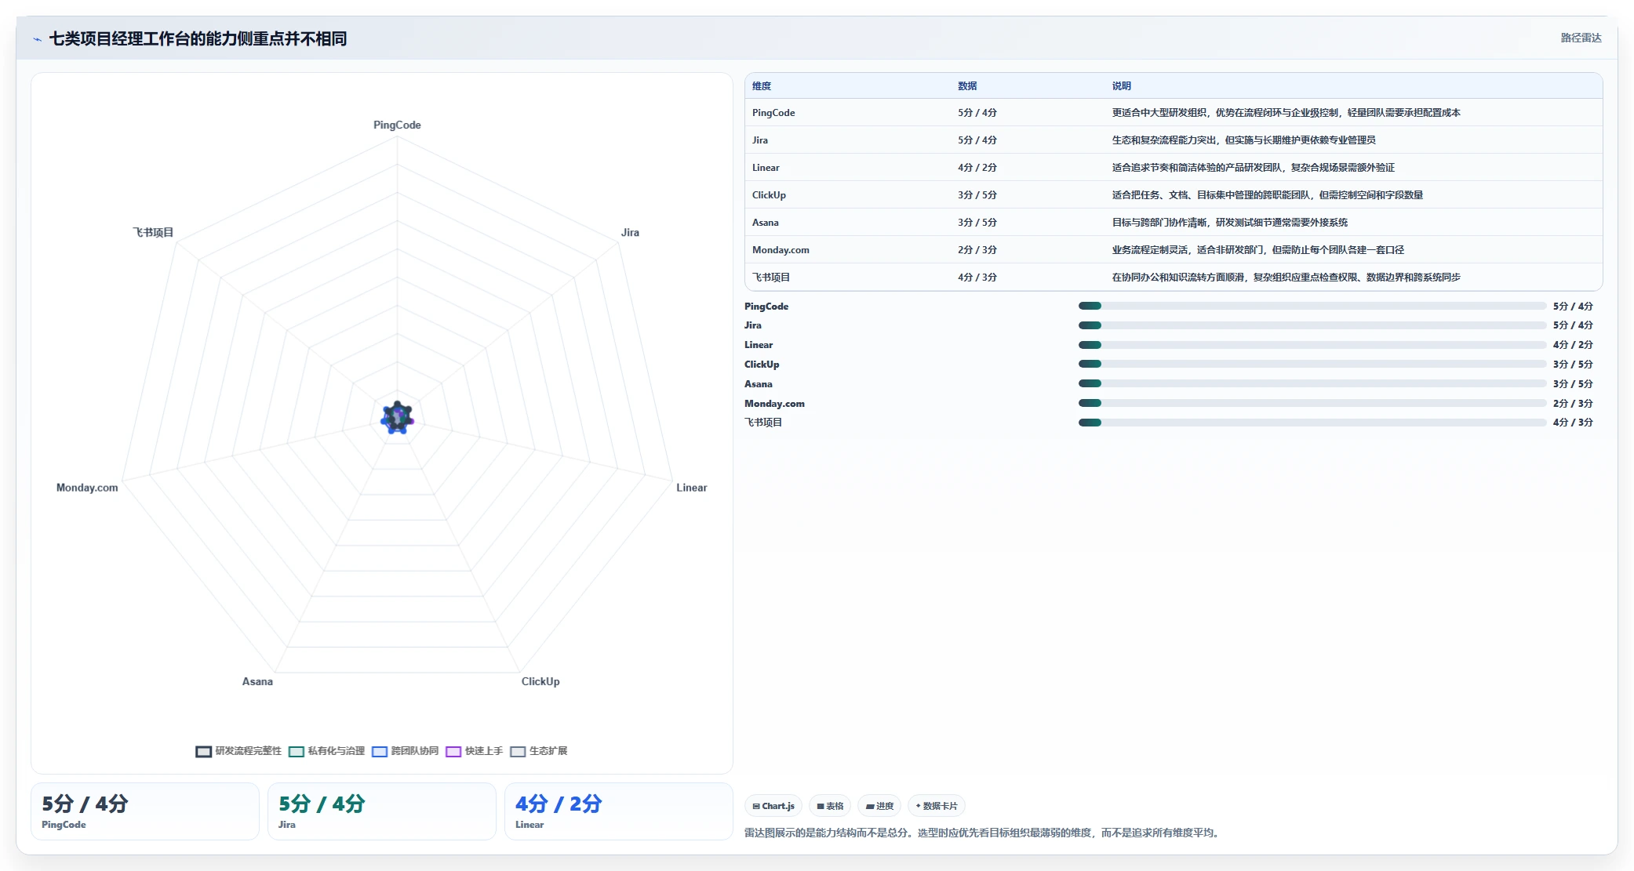This screenshot has width=1634, height=871.
Task: Click the PingCode progress bar
Action: pos(1312,306)
